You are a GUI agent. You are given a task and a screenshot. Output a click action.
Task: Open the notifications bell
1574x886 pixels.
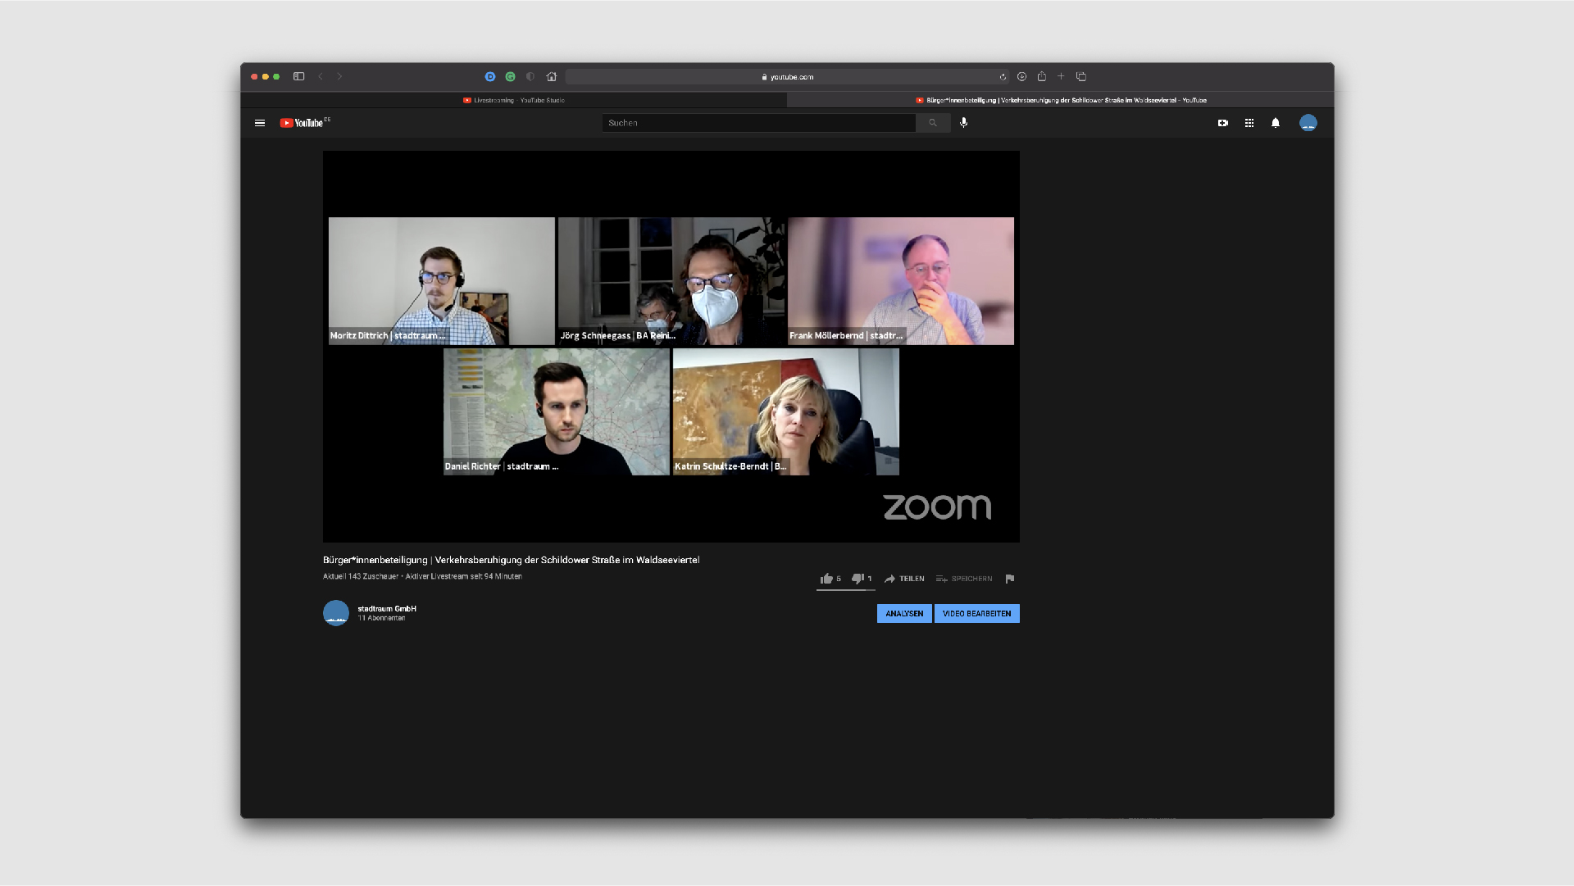(x=1276, y=123)
